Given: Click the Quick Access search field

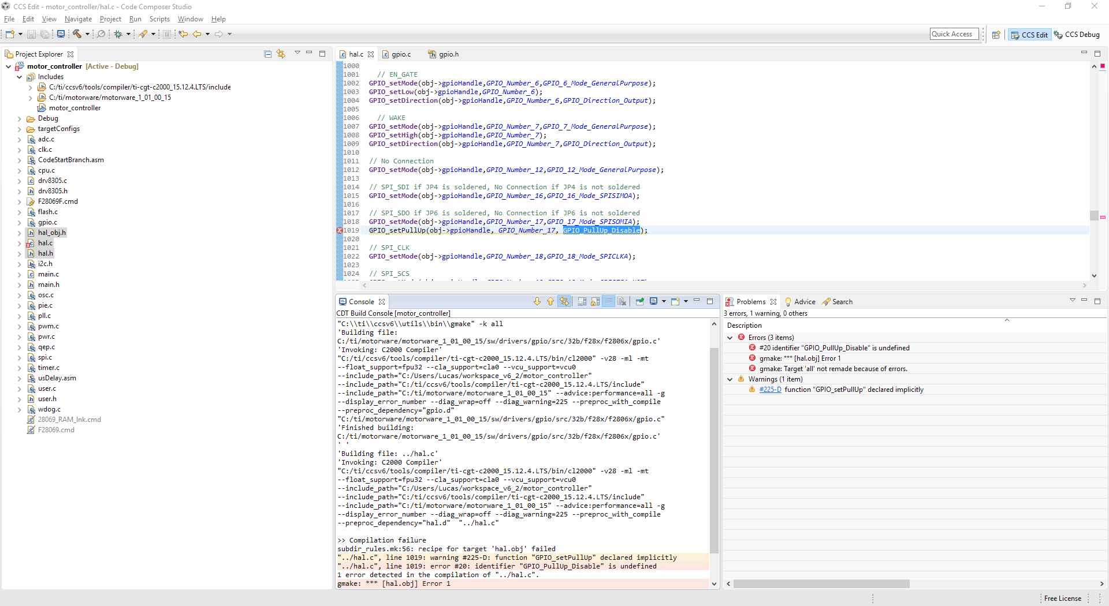Looking at the screenshot, I should [x=954, y=34].
